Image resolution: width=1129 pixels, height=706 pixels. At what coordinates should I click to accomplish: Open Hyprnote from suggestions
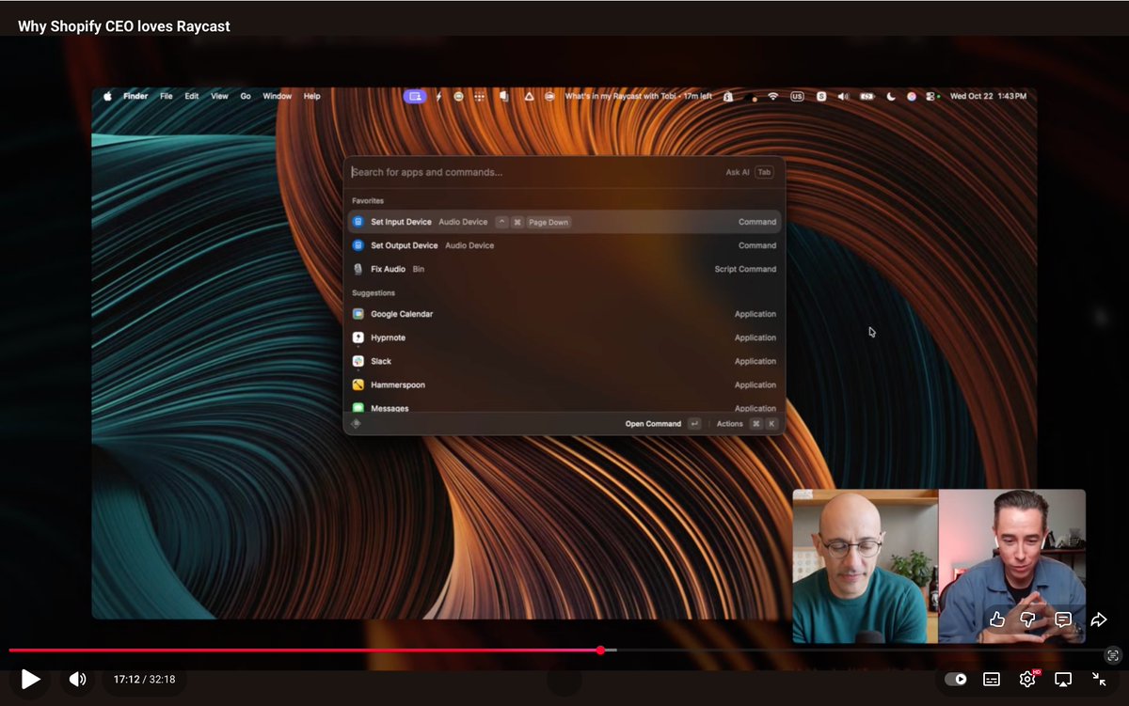coord(564,337)
